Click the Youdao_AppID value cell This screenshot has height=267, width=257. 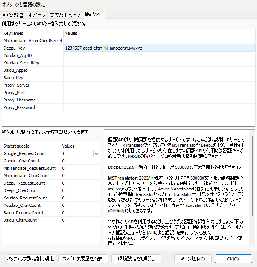(159, 55)
